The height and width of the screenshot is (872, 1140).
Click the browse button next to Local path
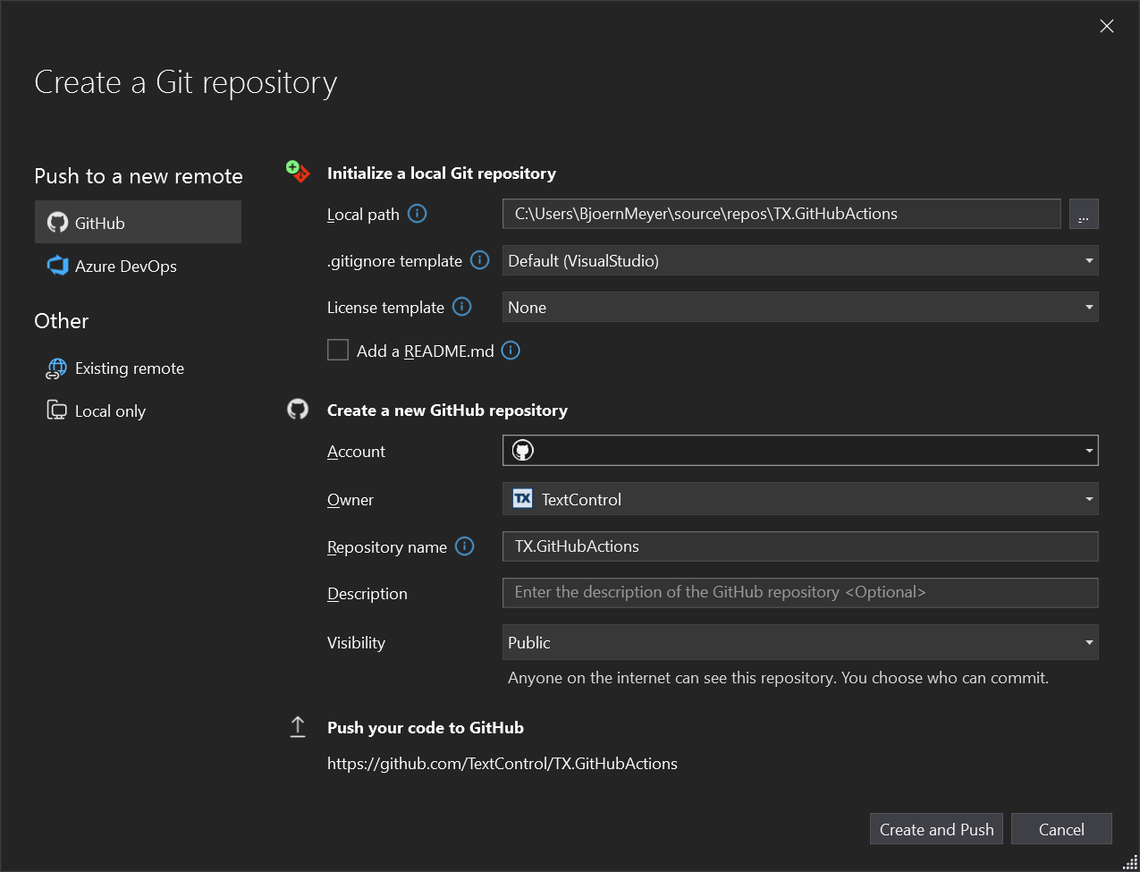point(1084,214)
